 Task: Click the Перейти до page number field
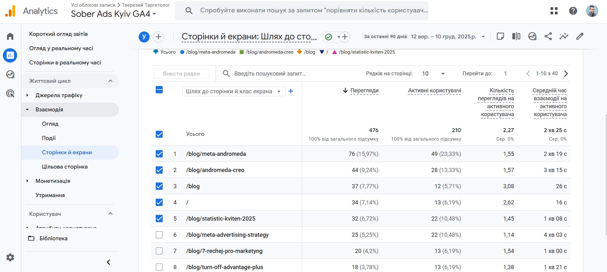coord(506,74)
